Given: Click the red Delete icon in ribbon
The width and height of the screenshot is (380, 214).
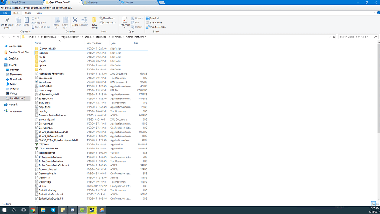Looking at the screenshot, I should [x=75, y=21].
